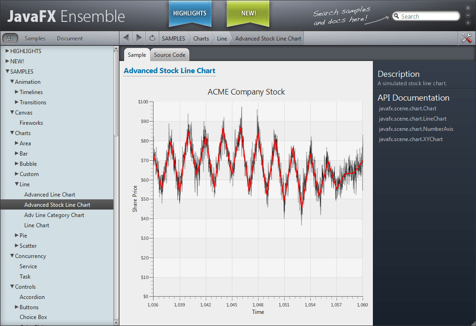Switch the filter to Document
This screenshot has width=476, height=326.
click(70, 39)
